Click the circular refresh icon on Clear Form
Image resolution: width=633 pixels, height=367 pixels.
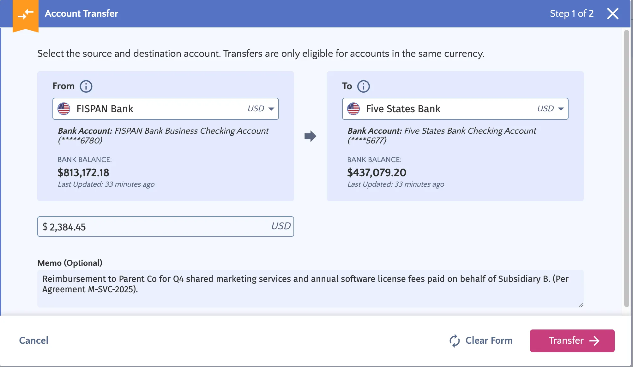point(455,341)
